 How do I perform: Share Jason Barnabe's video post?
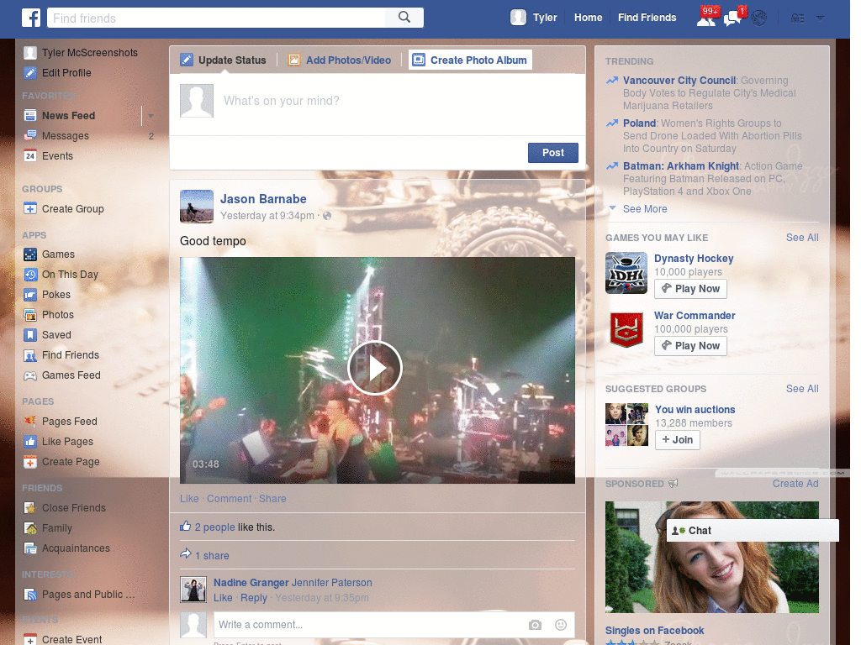(272, 499)
